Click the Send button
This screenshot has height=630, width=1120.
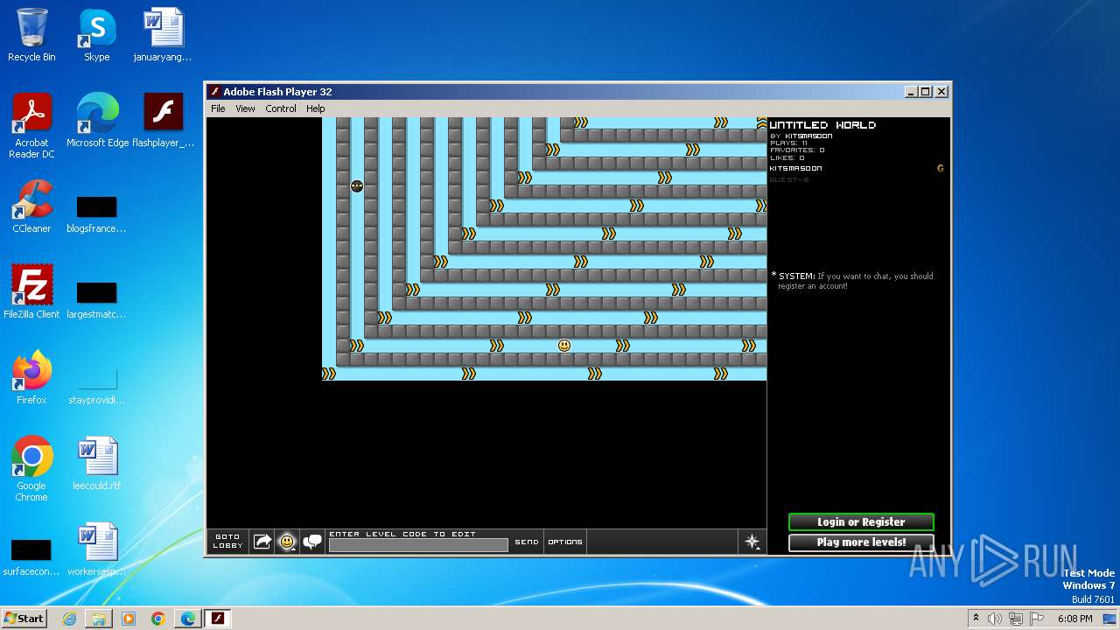tap(527, 542)
